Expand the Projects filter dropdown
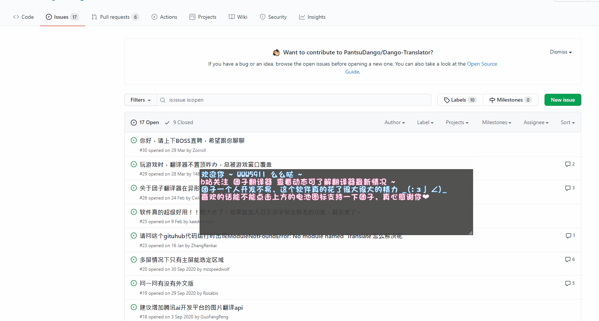 pyautogui.click(x=457, y=123)
